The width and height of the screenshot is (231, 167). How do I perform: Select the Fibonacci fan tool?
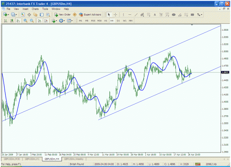tap(167, 14)
